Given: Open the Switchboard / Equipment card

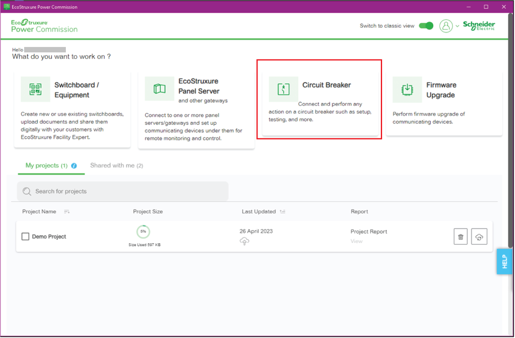Looking at the screenshot, I should tap(72, 109).
